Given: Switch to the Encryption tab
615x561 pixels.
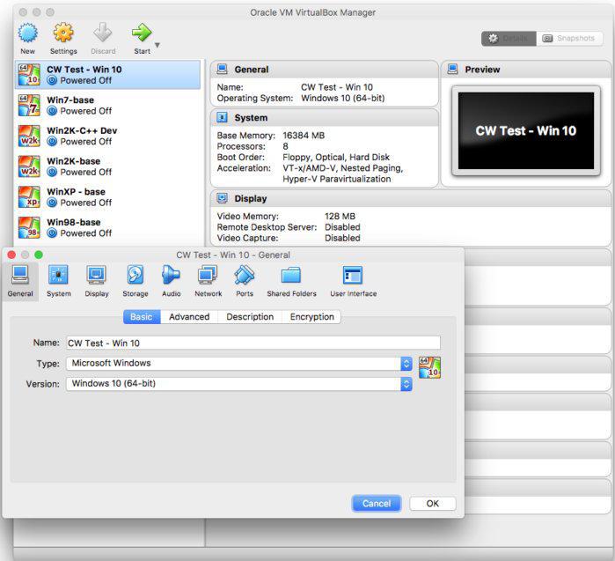Looking at the screenshot, I should pos(311,317).
